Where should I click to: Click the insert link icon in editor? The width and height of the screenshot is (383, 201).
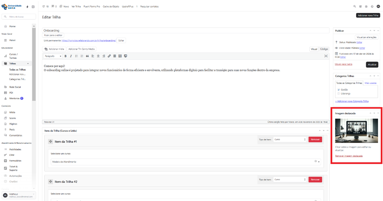coord(109,56)
